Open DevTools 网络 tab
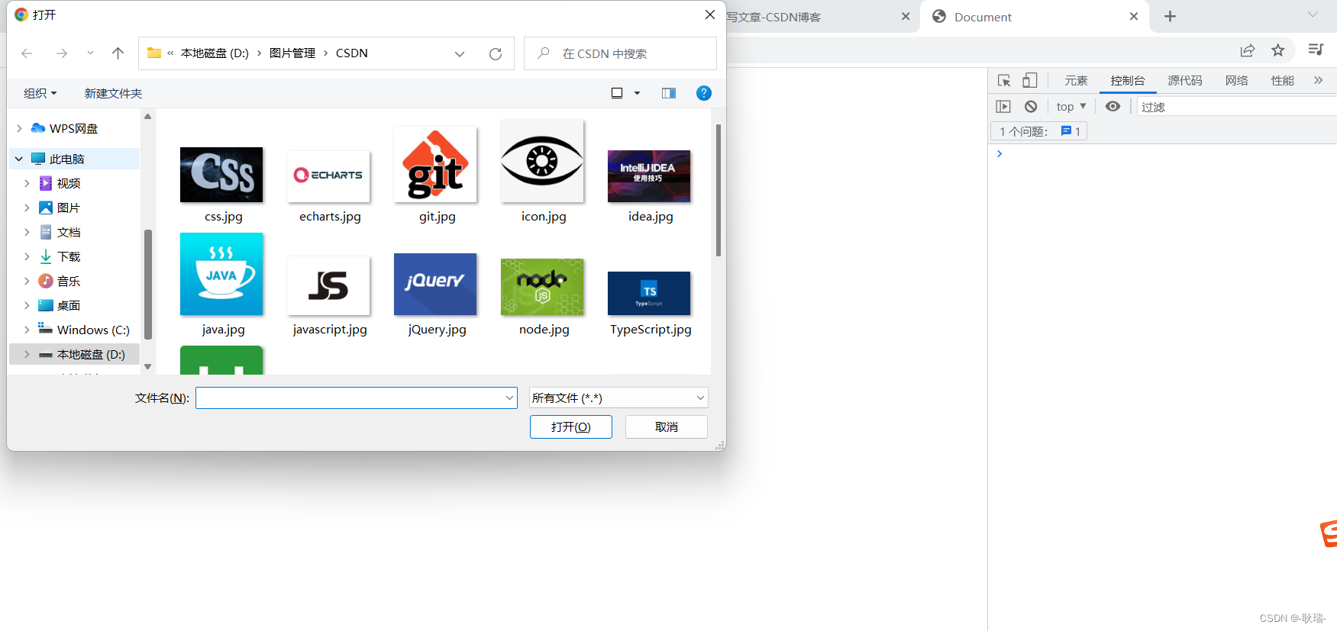The image size is (1337, 631). (x=1237, y=80)
